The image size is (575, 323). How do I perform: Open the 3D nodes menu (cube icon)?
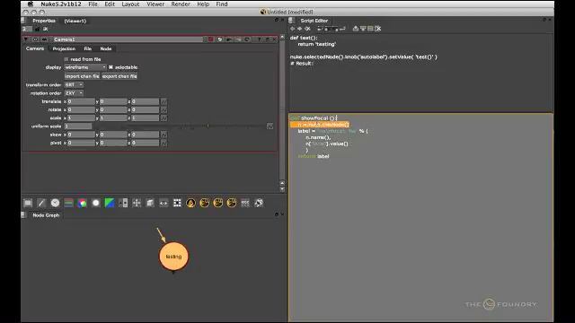pyautogui.click(x=150, y=203)
